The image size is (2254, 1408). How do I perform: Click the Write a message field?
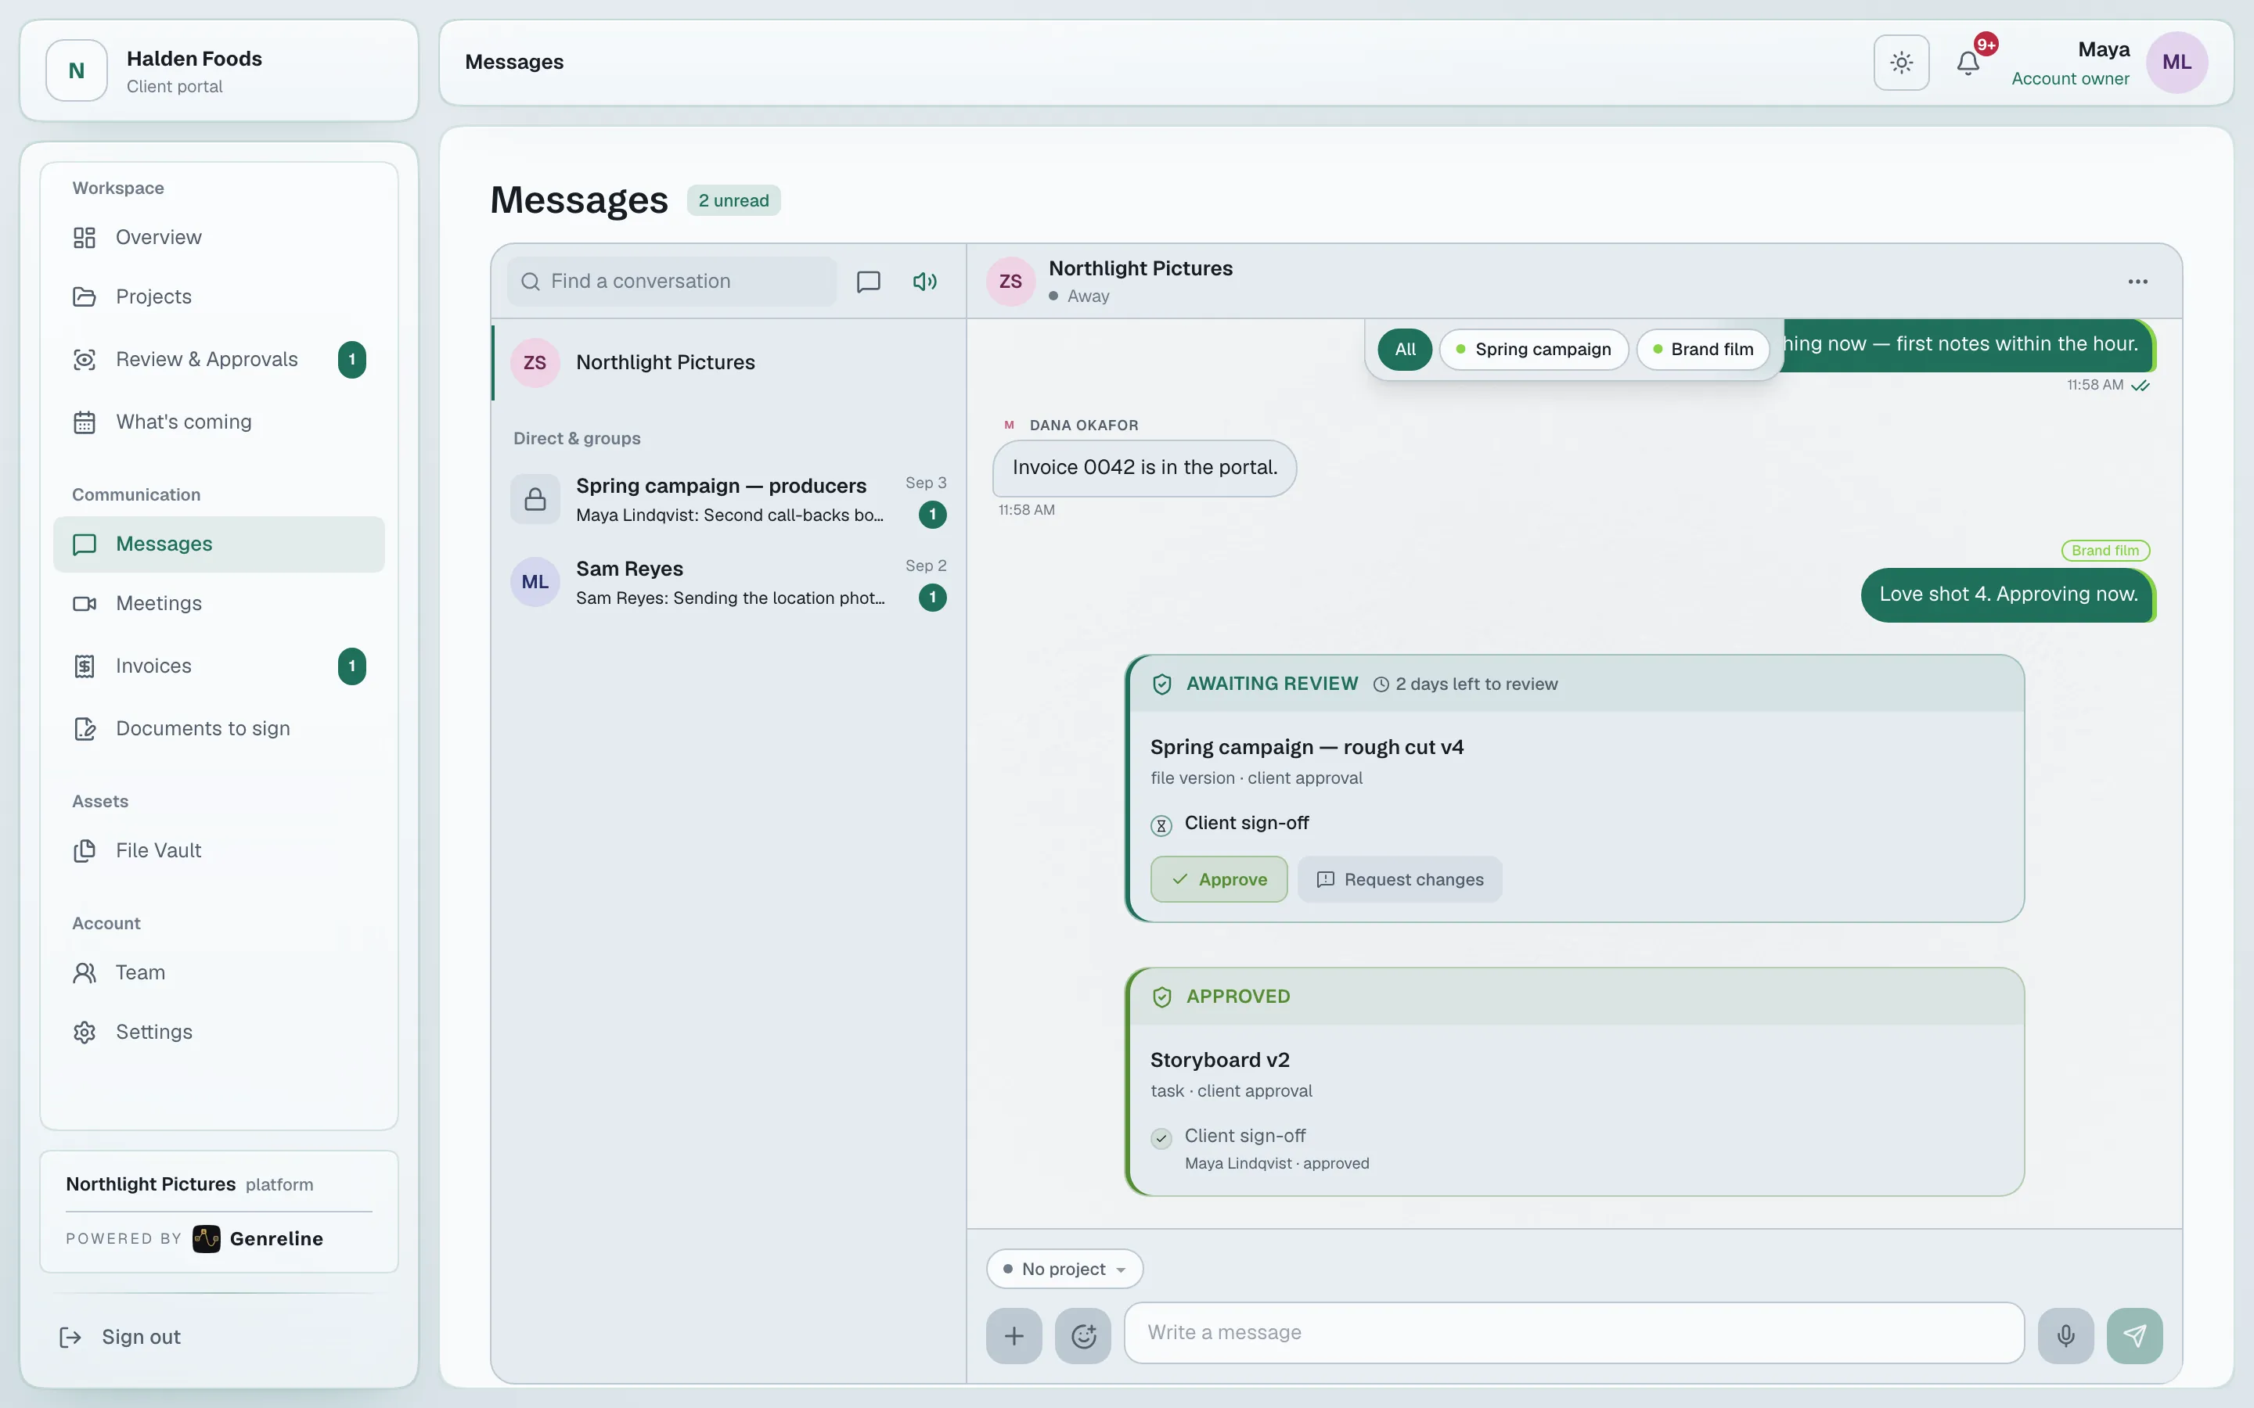(x=1574, y=1333)
